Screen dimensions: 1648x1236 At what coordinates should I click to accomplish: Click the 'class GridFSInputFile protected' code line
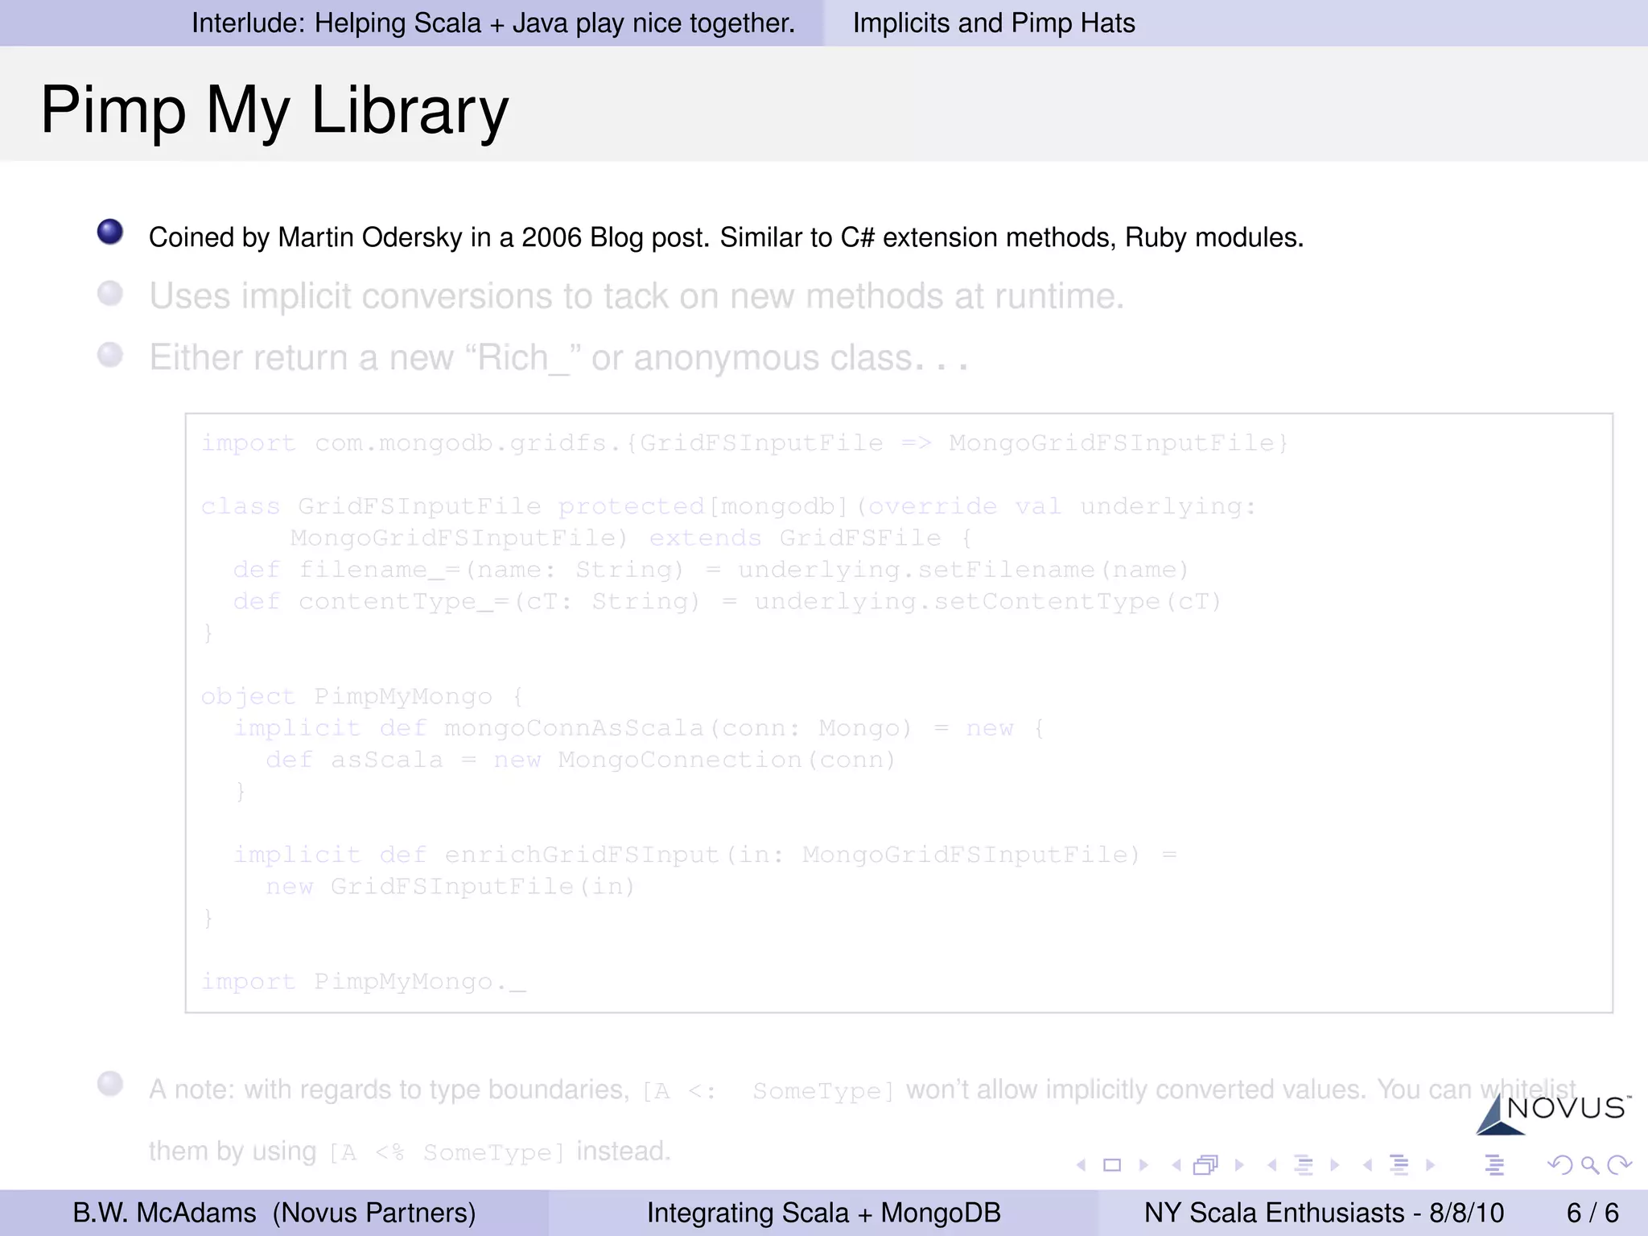coord(728,507)
